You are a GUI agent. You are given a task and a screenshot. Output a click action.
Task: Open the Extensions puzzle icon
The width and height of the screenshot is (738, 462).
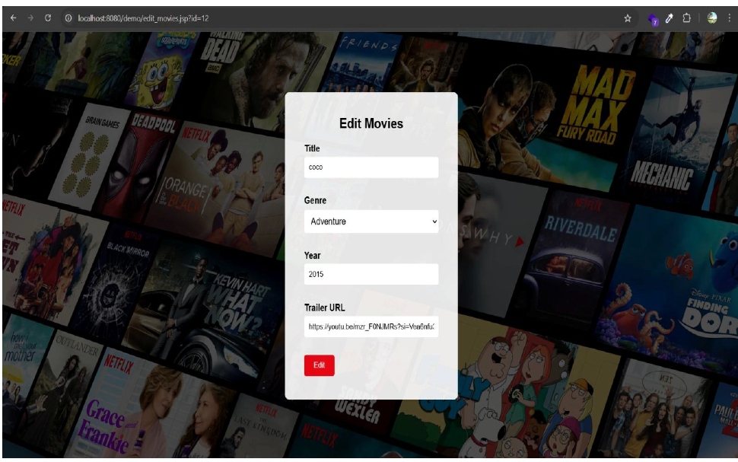coord(687,18)
